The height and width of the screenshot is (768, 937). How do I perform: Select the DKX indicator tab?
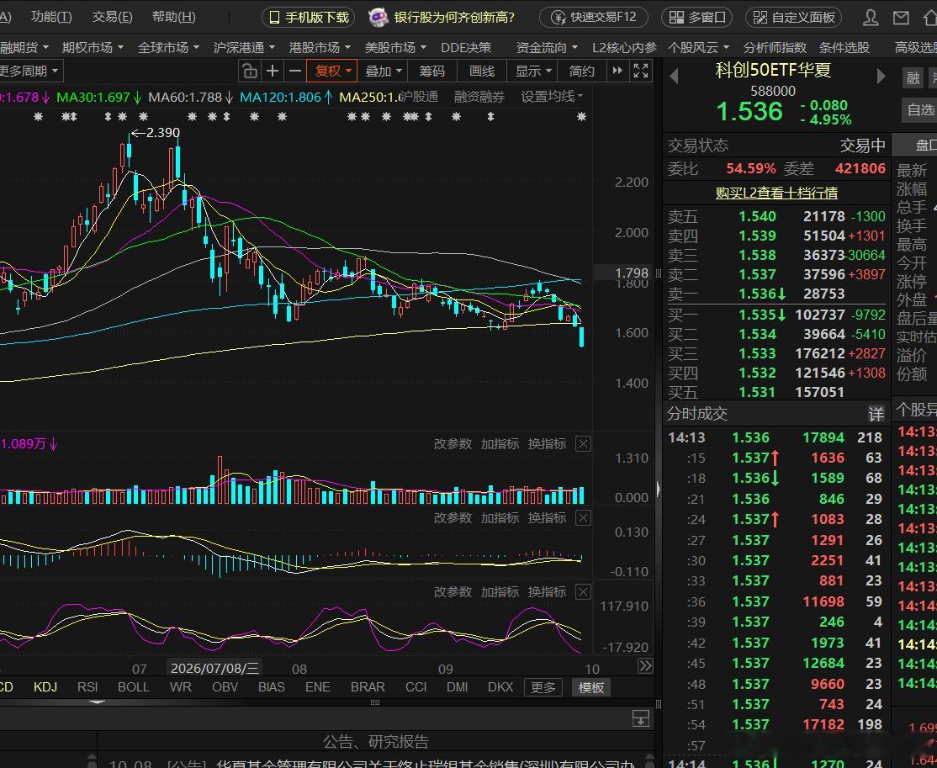pyautogui.click(x=500, y=686)
